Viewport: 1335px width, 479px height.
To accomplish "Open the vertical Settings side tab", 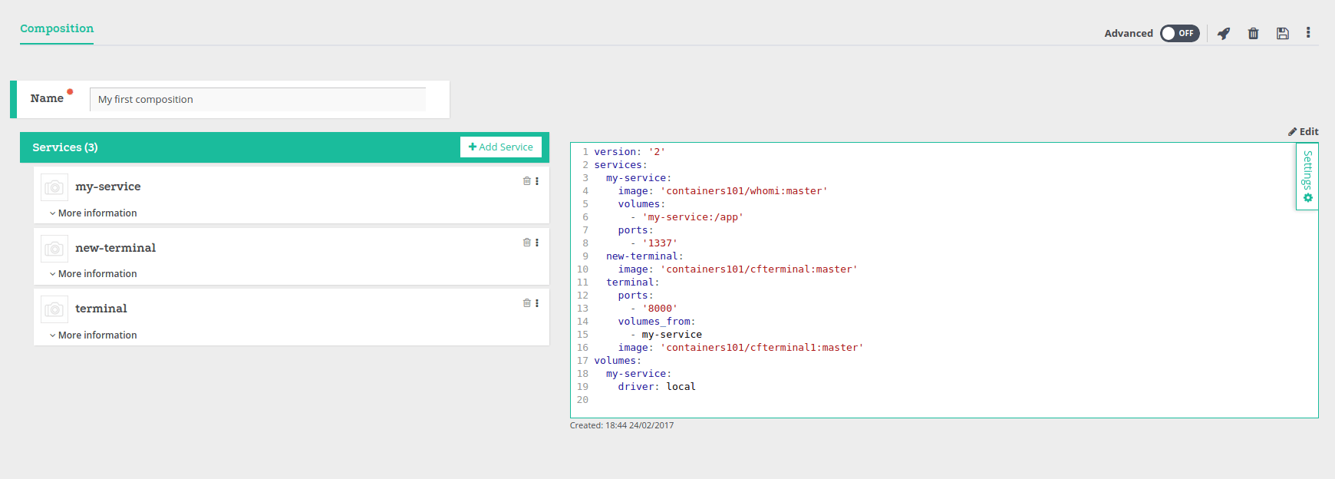I will [1307, 176].
